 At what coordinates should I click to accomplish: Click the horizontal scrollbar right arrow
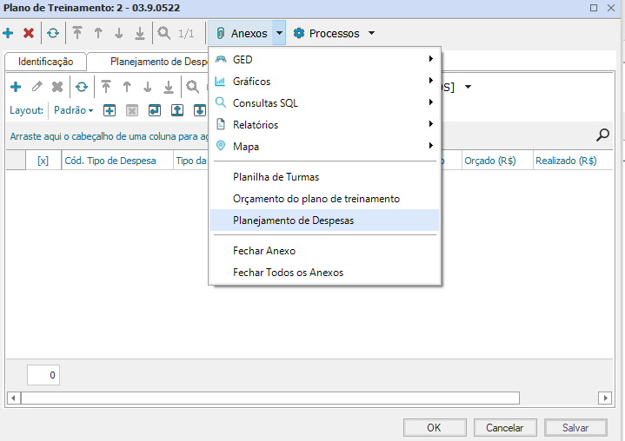(x=605, y=398)
